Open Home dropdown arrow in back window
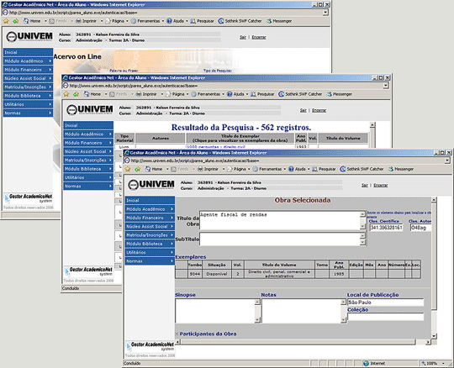454x368 pixels. (x=45, y=21)
